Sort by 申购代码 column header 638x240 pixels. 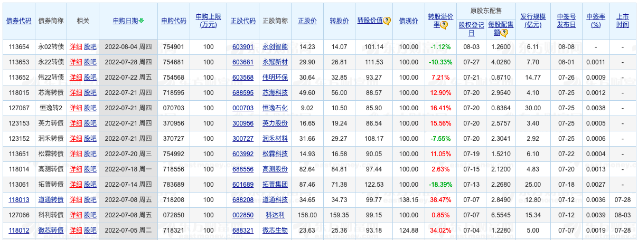click(x=174, y=21)
